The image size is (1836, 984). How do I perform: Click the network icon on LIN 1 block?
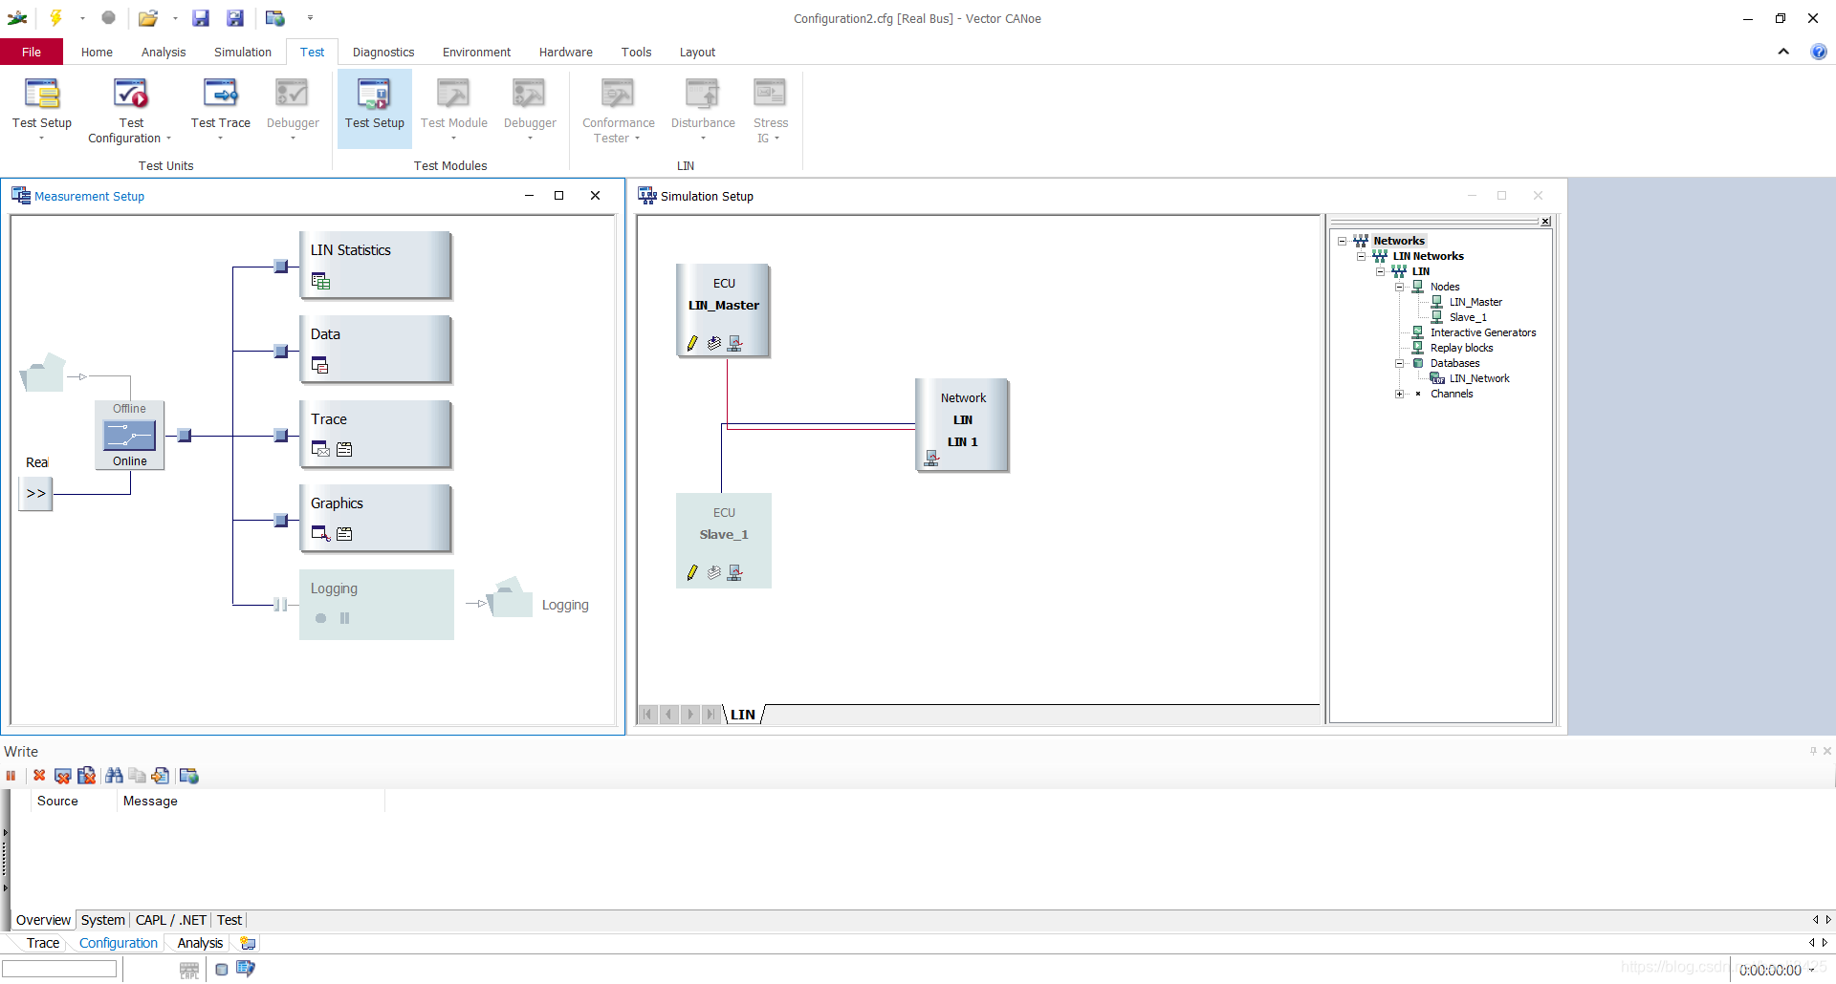(931, 459)
